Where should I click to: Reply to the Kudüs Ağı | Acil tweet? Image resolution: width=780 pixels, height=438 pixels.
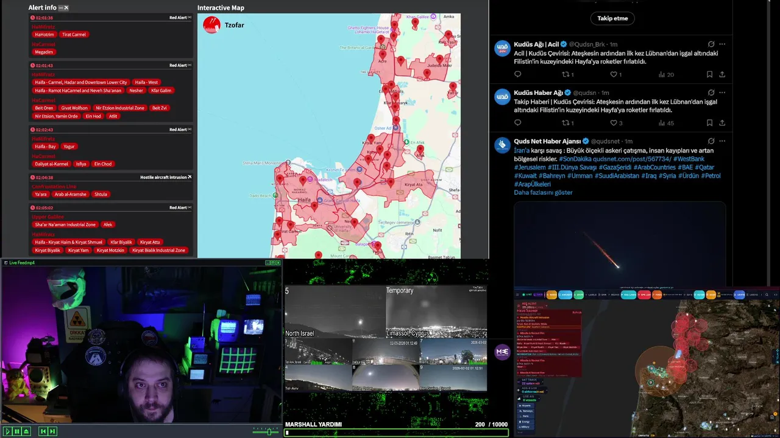click(517, 74)
